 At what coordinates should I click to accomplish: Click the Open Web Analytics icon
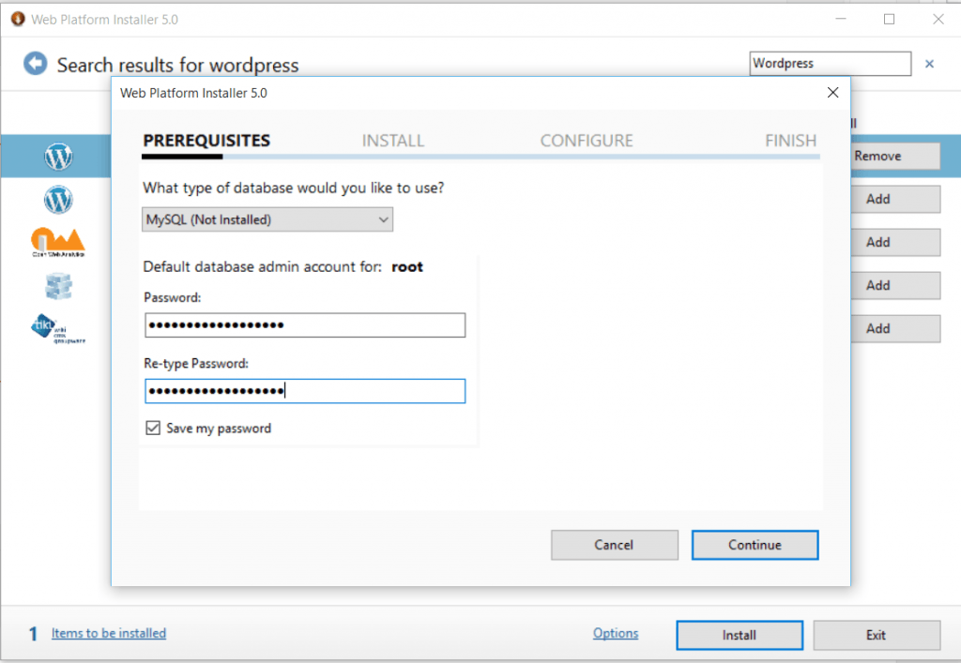point(58,243)
